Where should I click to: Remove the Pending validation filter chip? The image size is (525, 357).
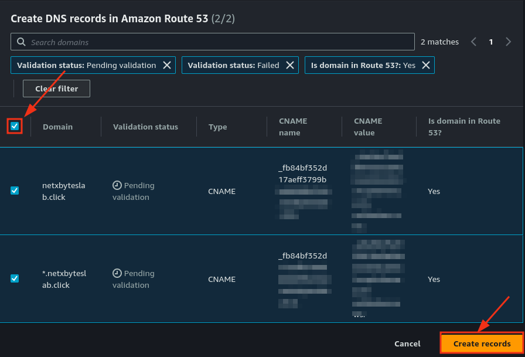(x=167, y=65)
